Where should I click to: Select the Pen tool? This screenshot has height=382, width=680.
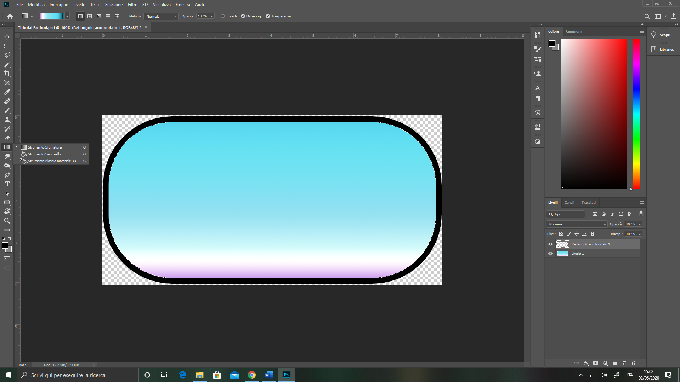pyautogui.click(x=7, y=175)
